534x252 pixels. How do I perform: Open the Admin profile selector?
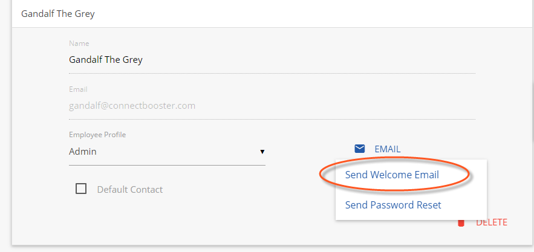point(167,152)
